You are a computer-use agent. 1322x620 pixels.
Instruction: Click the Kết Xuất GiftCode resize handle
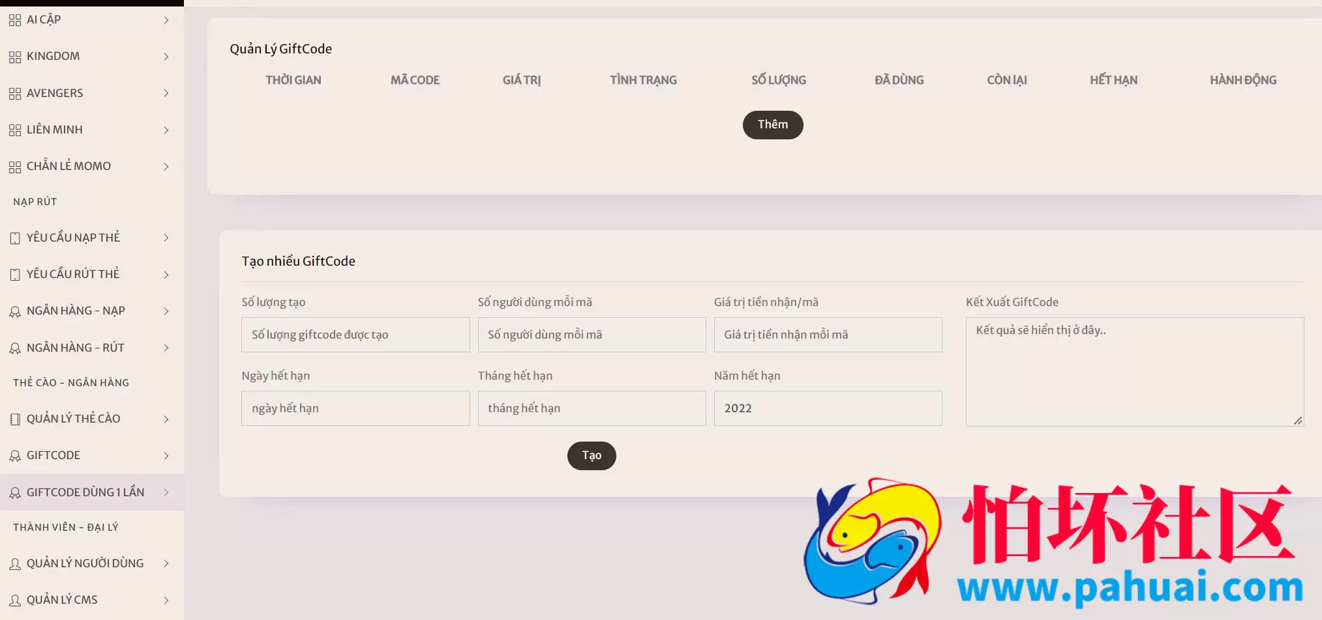[x=1298, y=421]
